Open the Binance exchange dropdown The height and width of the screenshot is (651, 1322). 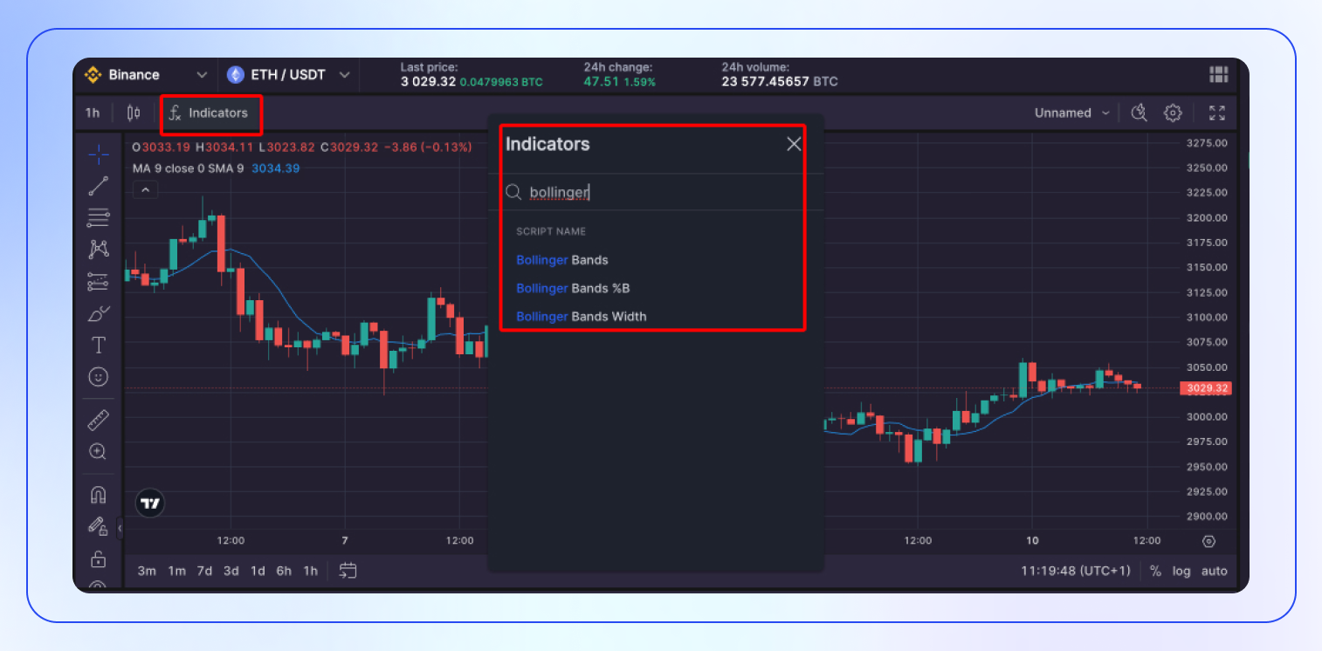coord(146,75)
